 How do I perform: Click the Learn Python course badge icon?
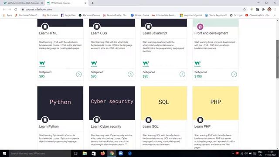(x=45, y=120)
